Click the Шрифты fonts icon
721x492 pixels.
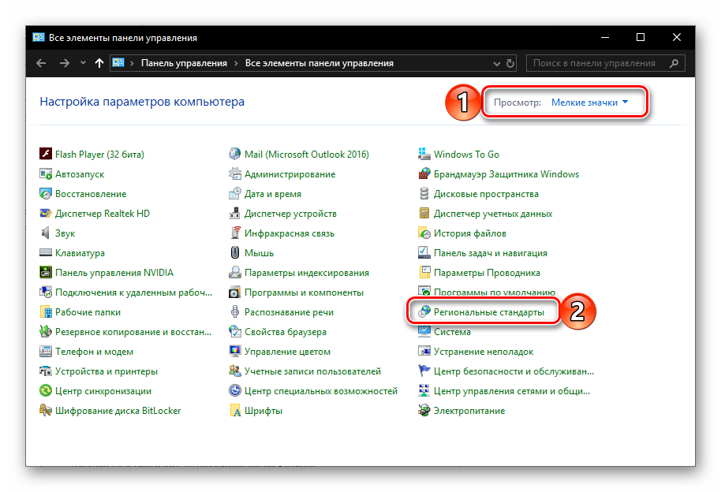tap(235, 411)
